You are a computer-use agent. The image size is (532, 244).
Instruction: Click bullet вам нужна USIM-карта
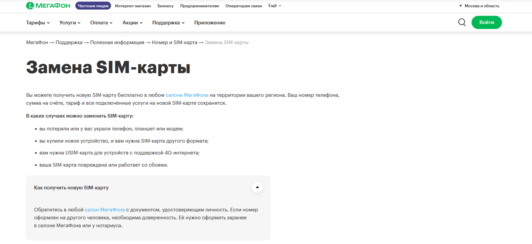[x=120, y=153]
